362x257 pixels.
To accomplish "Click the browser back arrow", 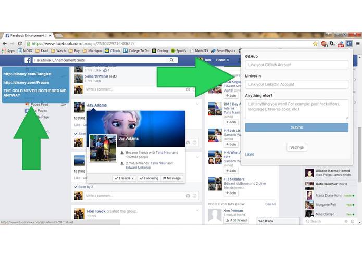I will click(5, 44).
